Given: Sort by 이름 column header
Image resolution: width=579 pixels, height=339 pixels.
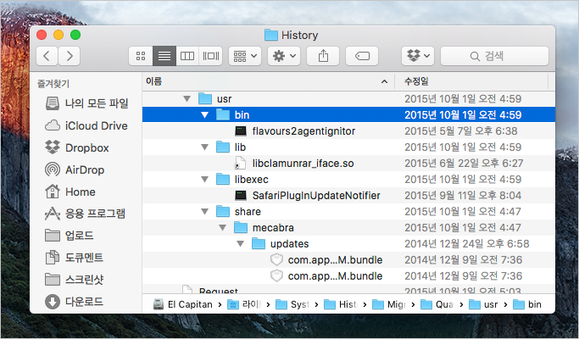Looking at the screenshot, I should [x=268, y=81].
